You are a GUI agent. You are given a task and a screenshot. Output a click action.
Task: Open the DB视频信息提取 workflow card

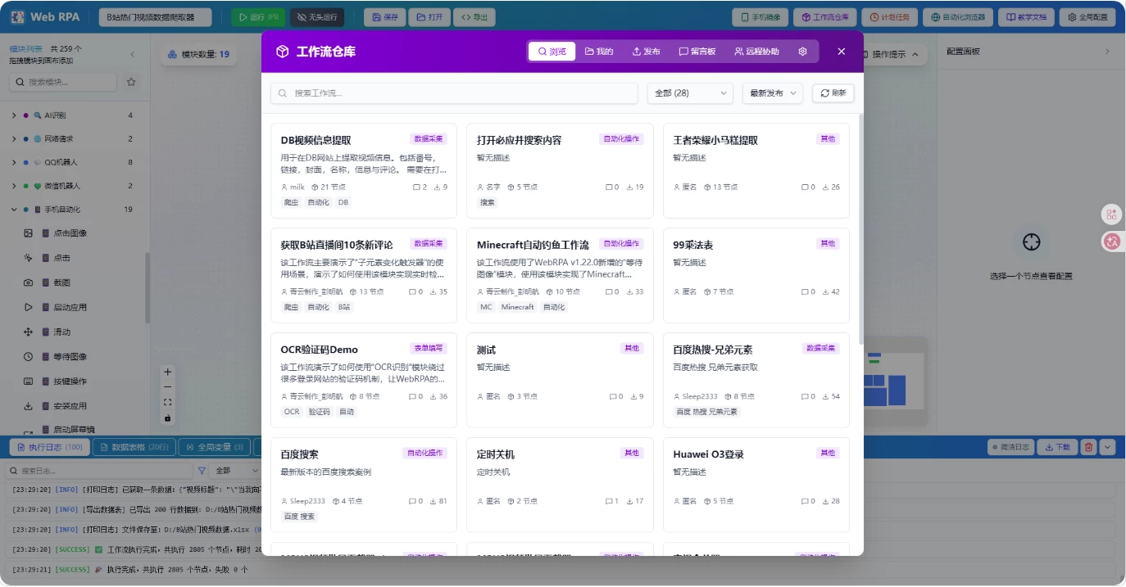pyautogui.click(x=364, y=170)
